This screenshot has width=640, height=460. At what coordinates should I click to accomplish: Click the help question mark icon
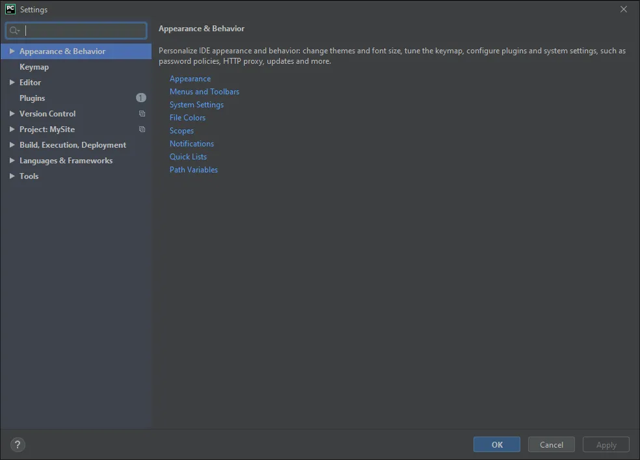(18, 445)
